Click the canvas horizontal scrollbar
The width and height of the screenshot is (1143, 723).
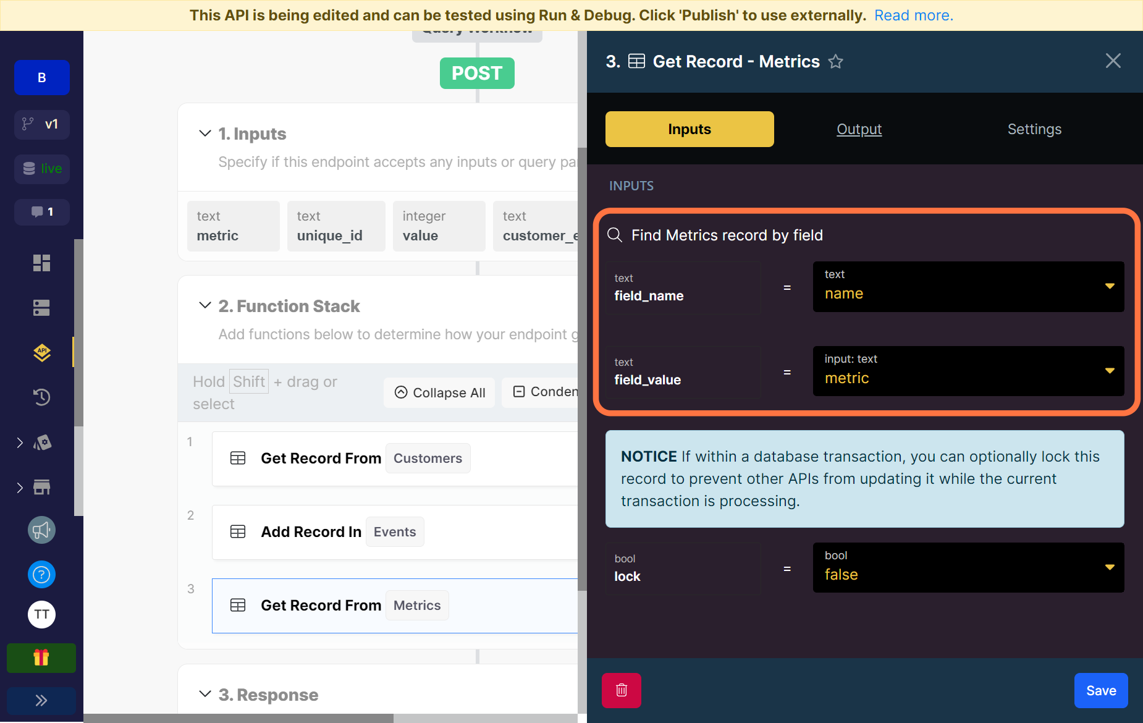238,718
